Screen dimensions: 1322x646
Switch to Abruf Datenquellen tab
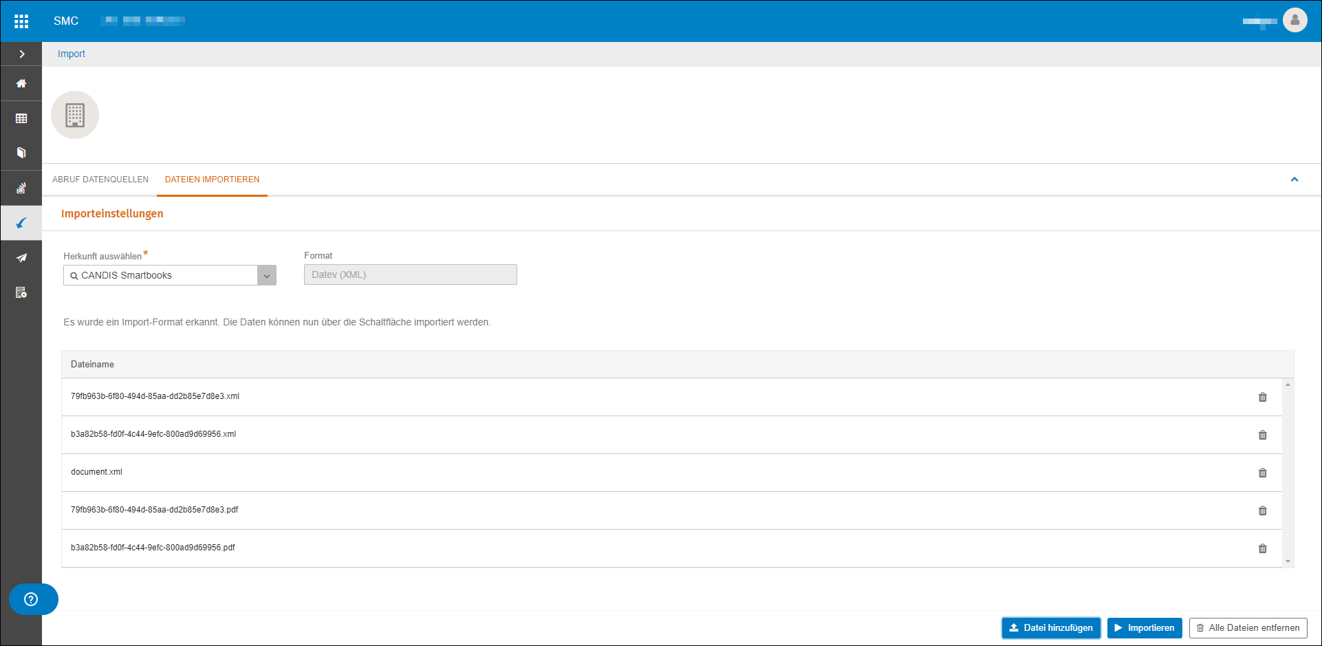100,180
